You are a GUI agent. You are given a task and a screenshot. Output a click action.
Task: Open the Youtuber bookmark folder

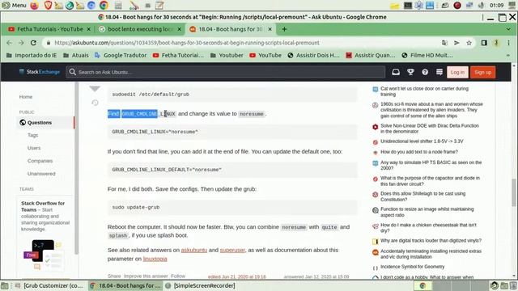click(227, 55)
